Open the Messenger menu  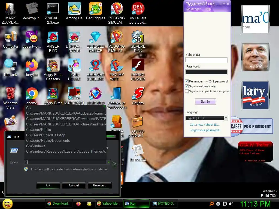(x=193, y=9)
